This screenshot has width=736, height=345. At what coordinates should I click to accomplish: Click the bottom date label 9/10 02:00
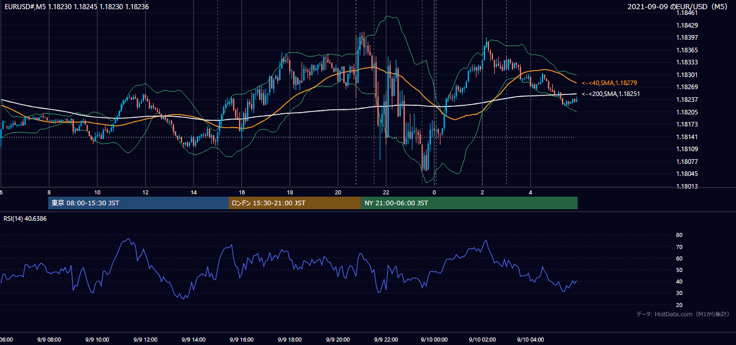tap(483, 340)
